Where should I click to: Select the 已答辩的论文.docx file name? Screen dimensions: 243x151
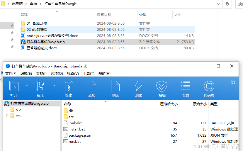click(x=42, y=48)
